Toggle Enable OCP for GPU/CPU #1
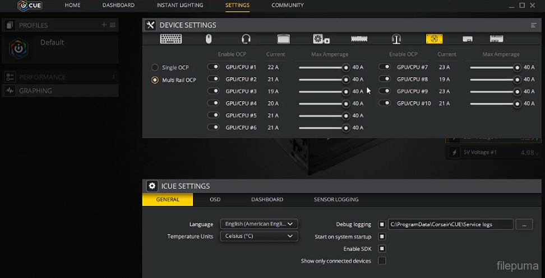545x278 pixels. [214, 67]
